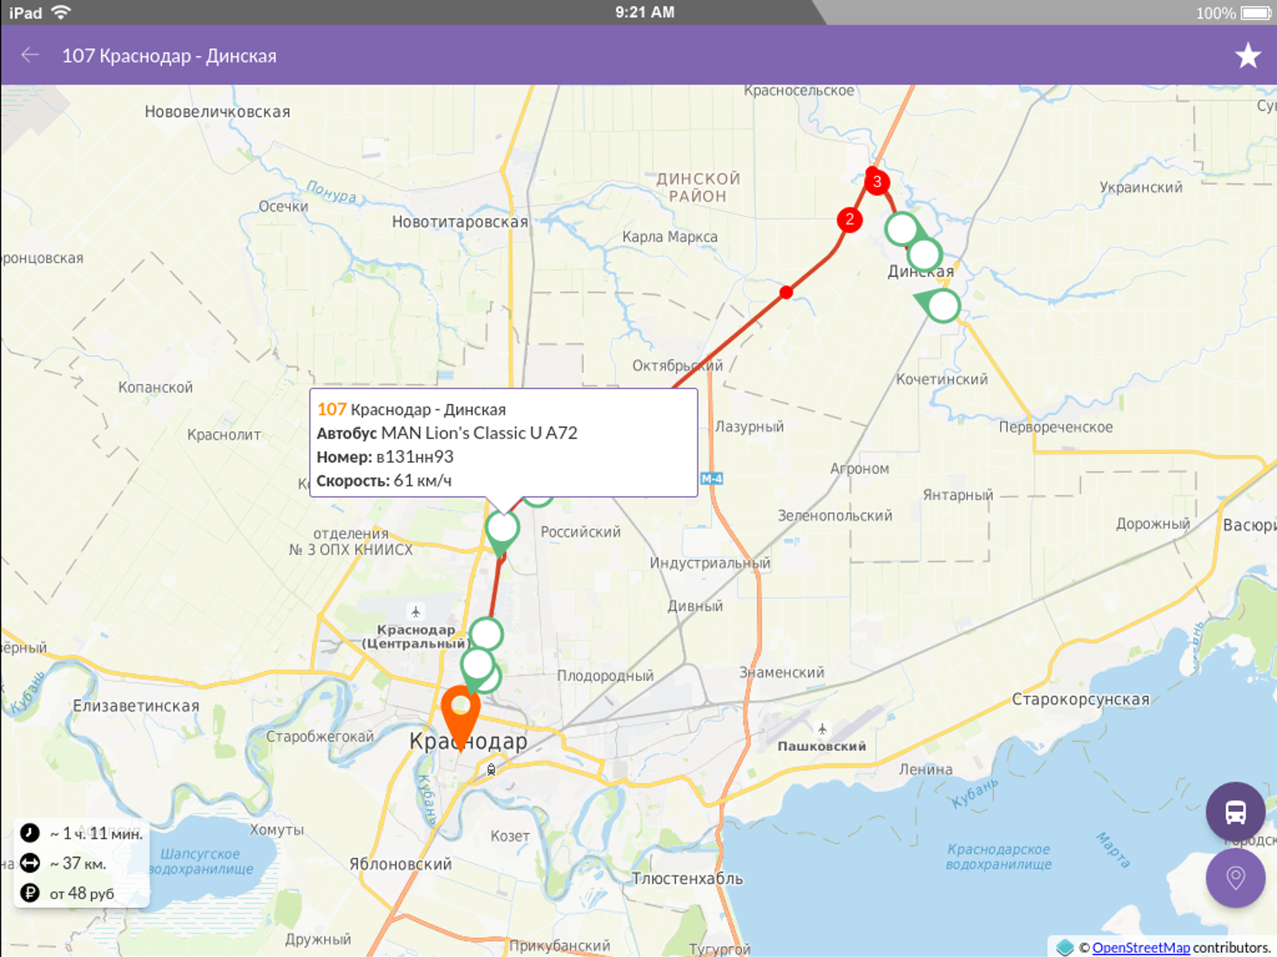Viewport: 1277px width, 957px height.
Task: Tap the red cluster marker labeled 2
Action: click(x=849, y=219)
